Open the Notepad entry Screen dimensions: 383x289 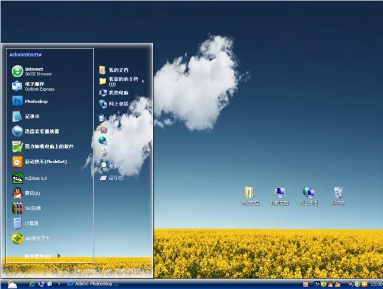tap(25, 116)
